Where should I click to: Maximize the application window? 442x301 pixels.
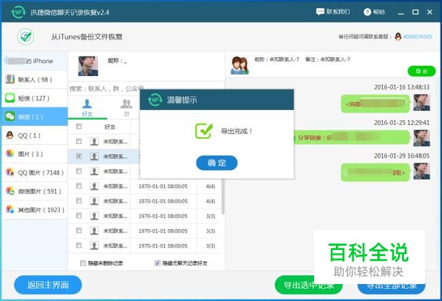tap(415, 12)
